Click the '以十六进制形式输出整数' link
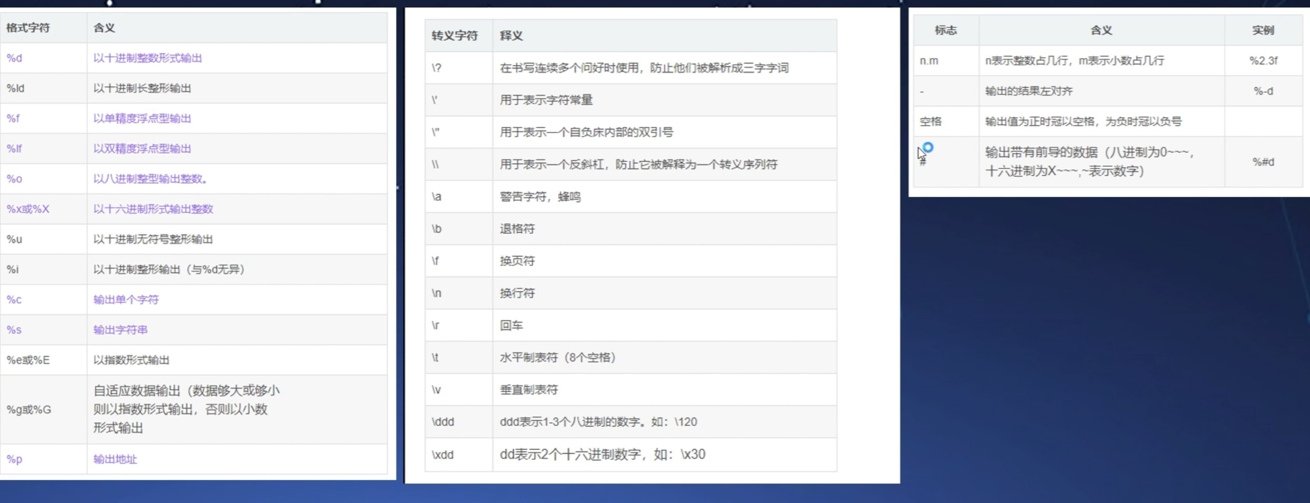Image resolution: width=1310 pixels, height=503 pixels. [x=153, y=209]
